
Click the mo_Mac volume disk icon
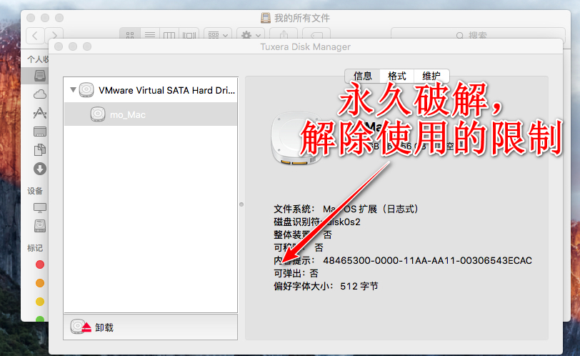(98, 114)
